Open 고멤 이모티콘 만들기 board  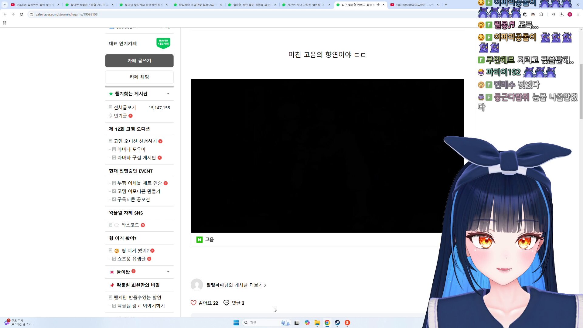tap(139, 191)
